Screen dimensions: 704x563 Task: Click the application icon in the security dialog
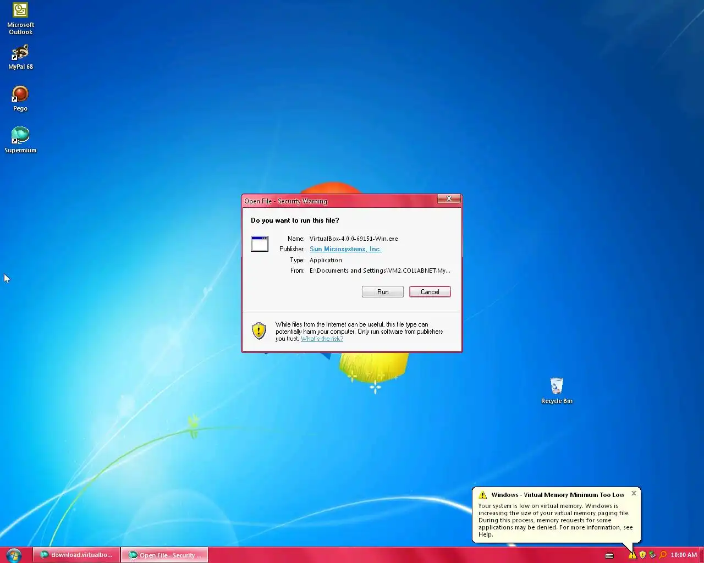260,244
